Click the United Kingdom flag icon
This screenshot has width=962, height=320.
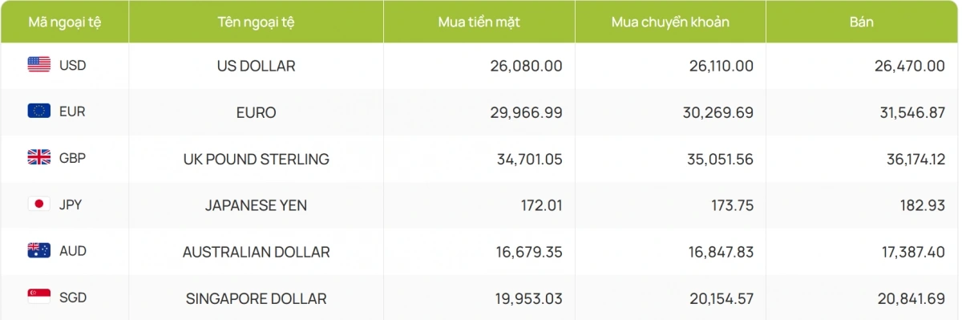click(x=39, y=158)
